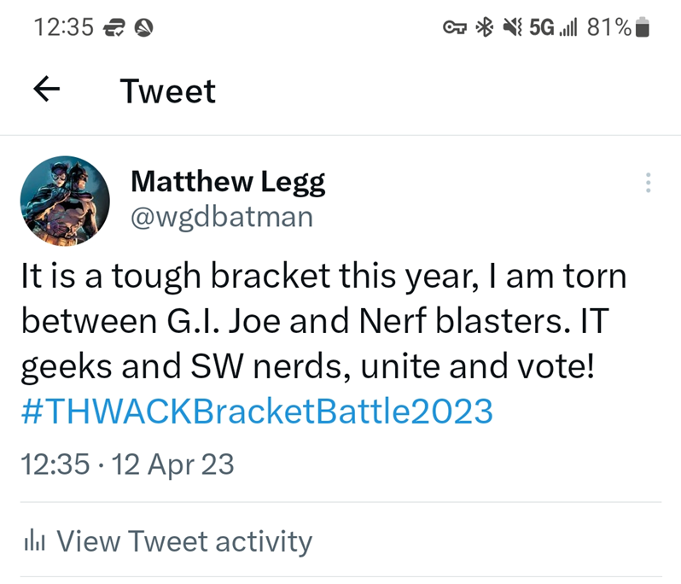681x584 pixels.
Task: Tap the 81% battery percentage
Action: (x=608, y=28)
